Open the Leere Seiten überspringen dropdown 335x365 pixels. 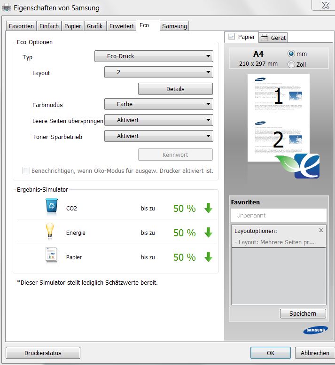coord(158,120)
